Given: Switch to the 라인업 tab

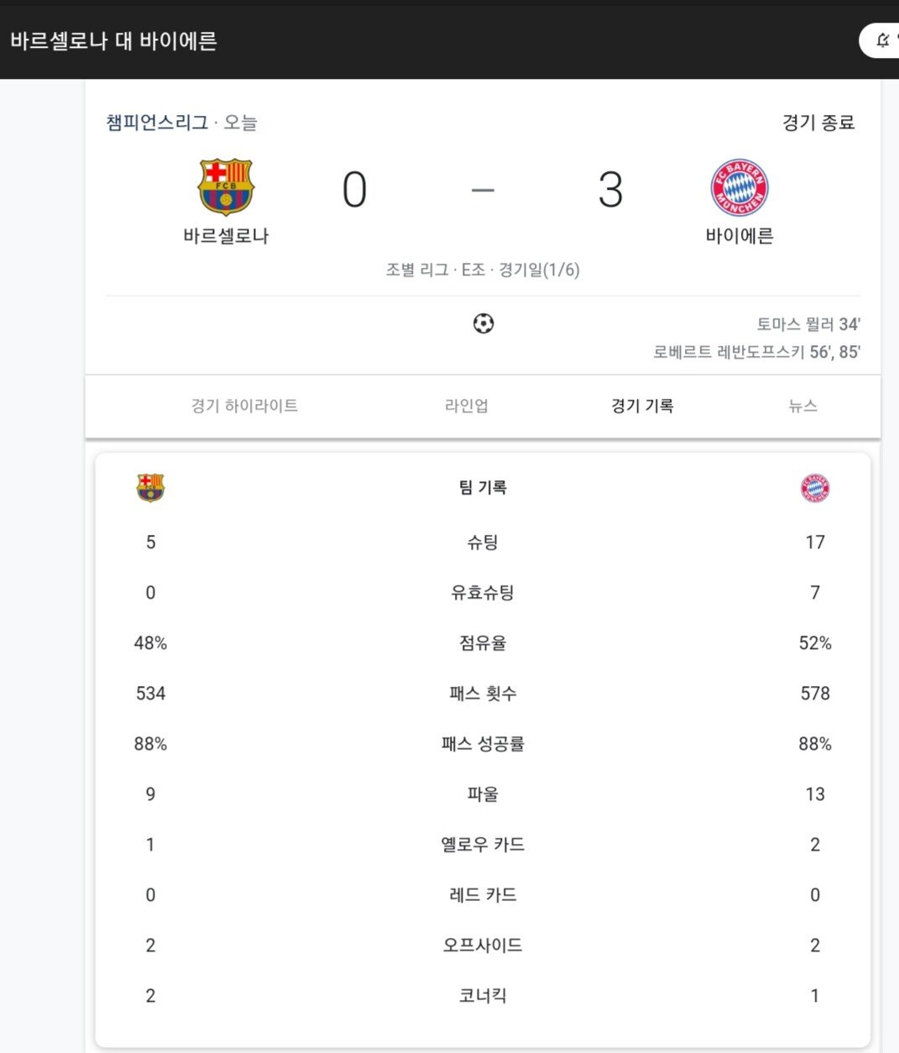Looking at the screenshot, I should coord(467,406).
